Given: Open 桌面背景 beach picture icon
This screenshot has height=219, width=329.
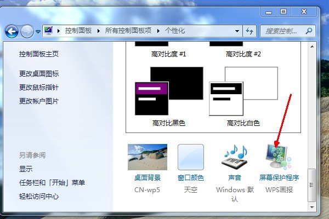Looking at the screenshot, I should 148,157.
